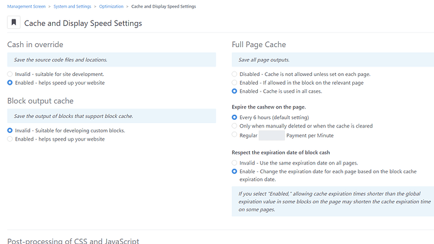
Task: Click the Cache and Display Speed Settings breadcrumb
Action: click(x=164, y=6)
